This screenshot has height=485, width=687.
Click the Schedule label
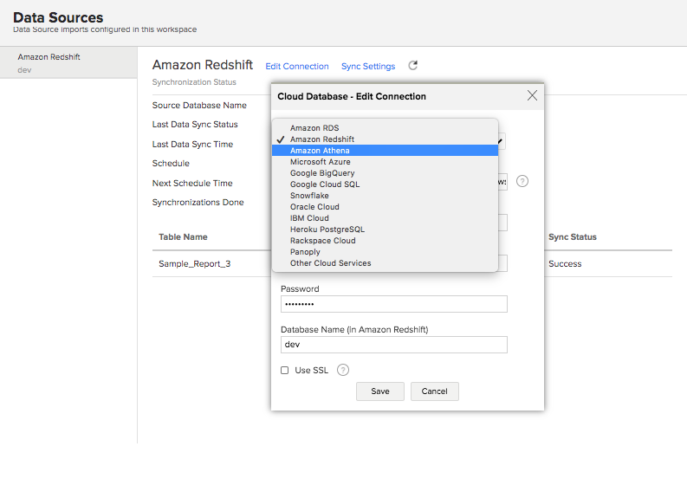click(171, 164)
